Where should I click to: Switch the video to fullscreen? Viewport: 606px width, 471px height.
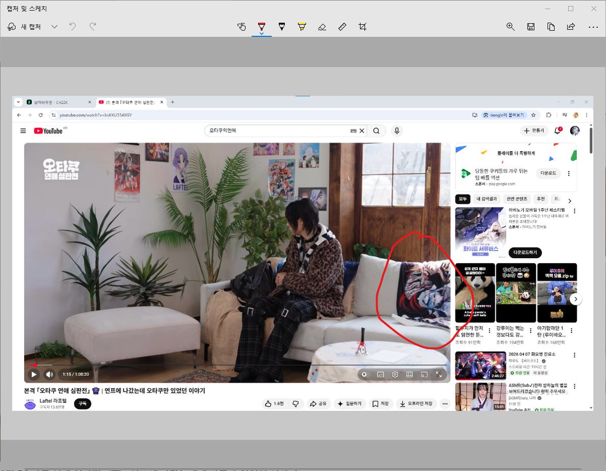[439, 374]
